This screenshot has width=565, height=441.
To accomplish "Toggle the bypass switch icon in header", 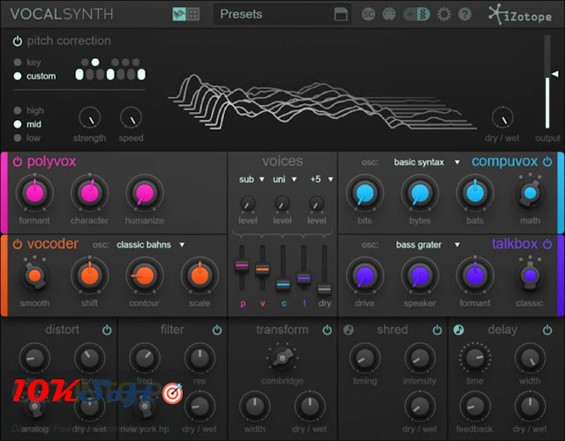I will click(417, 14).
